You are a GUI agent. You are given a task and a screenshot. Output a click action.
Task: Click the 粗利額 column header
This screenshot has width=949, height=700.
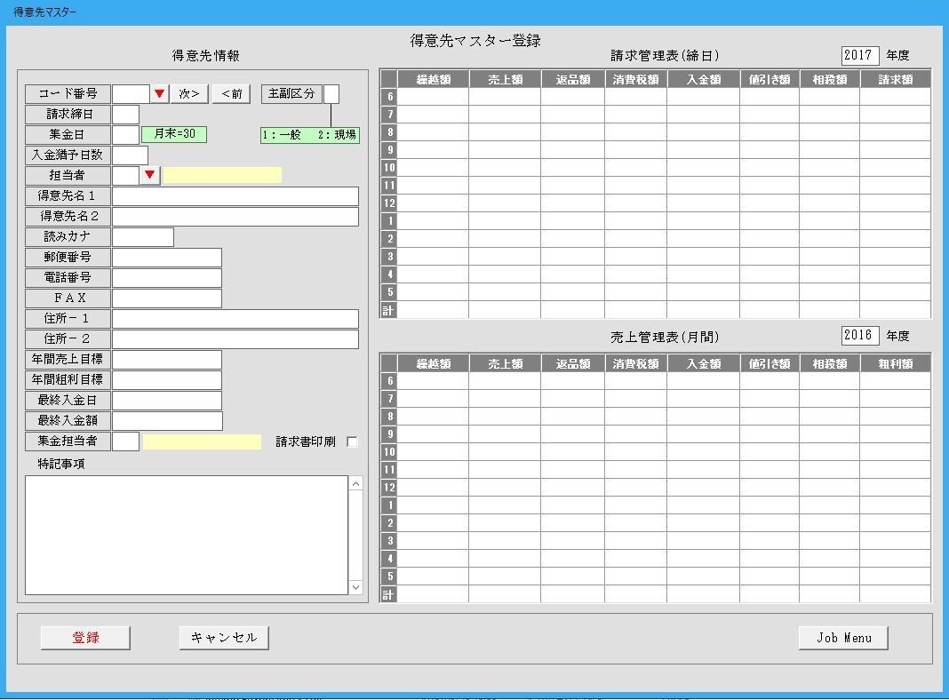(x=895, y=363)
